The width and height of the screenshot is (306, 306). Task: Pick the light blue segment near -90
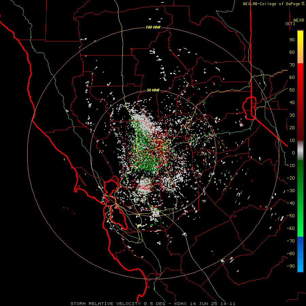click(x=300, y=266)
